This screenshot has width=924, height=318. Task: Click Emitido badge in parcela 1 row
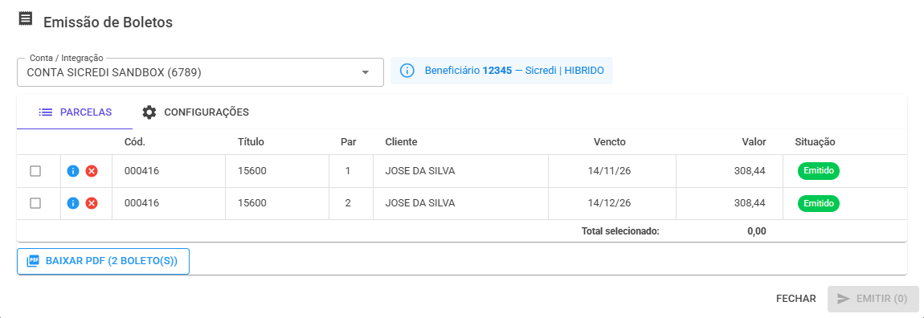[818, 171]
